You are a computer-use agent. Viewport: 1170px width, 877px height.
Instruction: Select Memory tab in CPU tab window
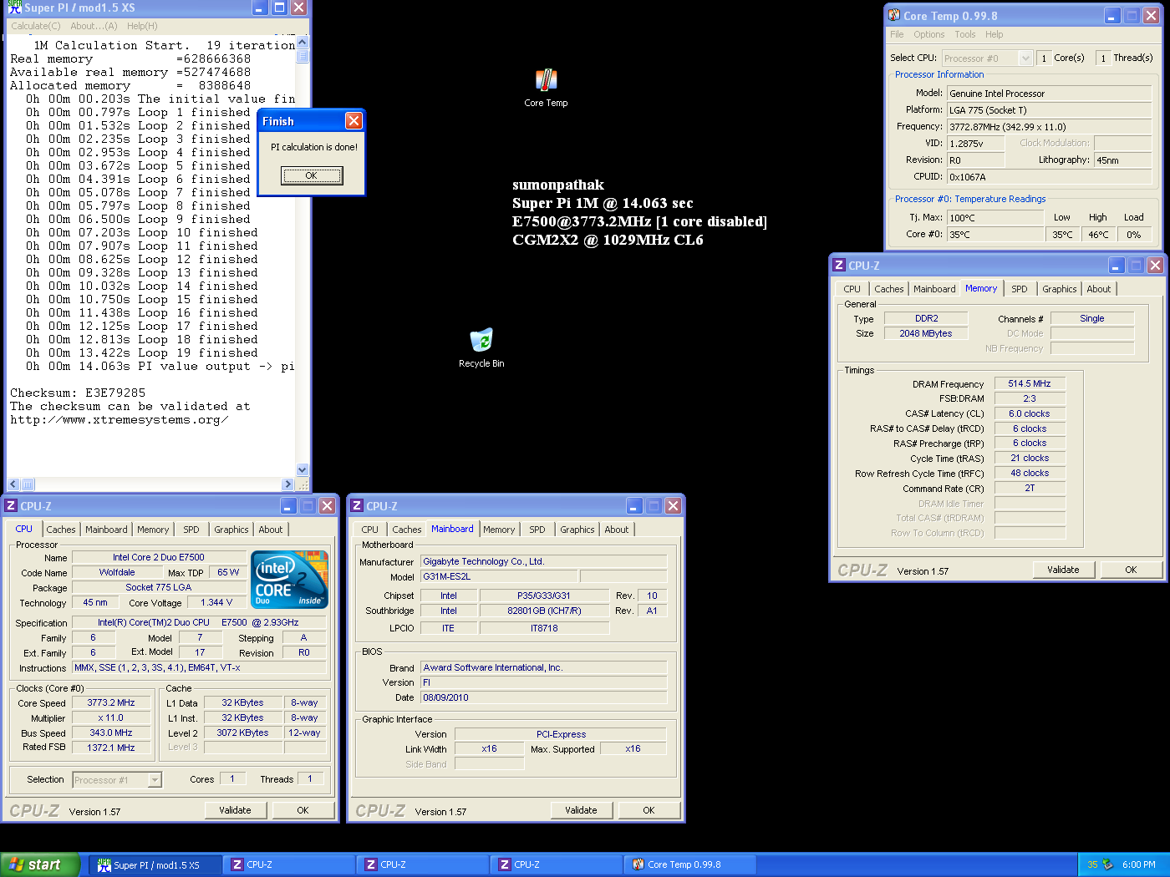pos(153,530)
